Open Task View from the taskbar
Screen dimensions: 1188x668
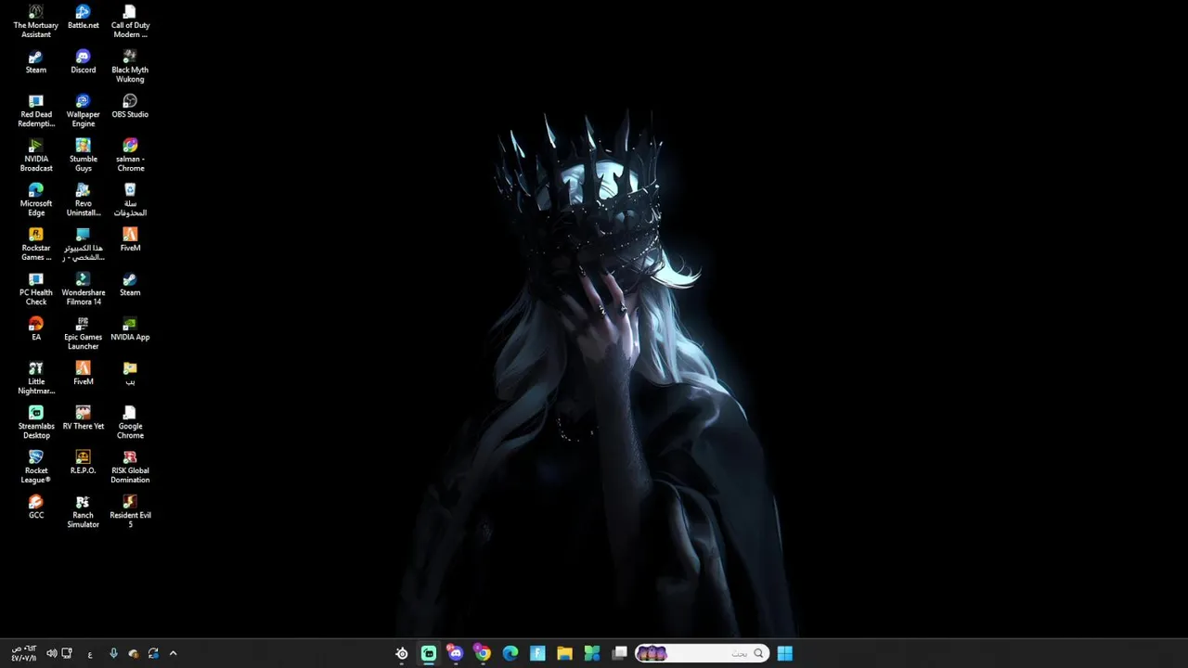tap(620, 653)
